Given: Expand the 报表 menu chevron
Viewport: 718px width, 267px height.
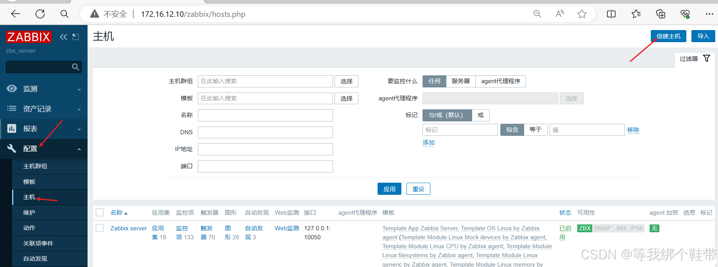Looking at the screenshot, I should 79,129.
